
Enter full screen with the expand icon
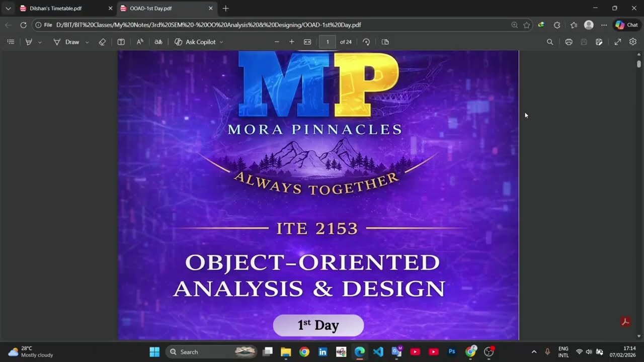tap(618, 42)
